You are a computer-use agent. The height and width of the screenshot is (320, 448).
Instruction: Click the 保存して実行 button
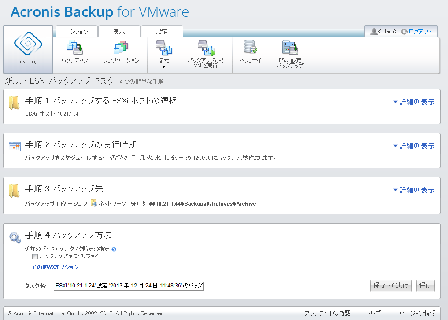click(x=391, y=285)
